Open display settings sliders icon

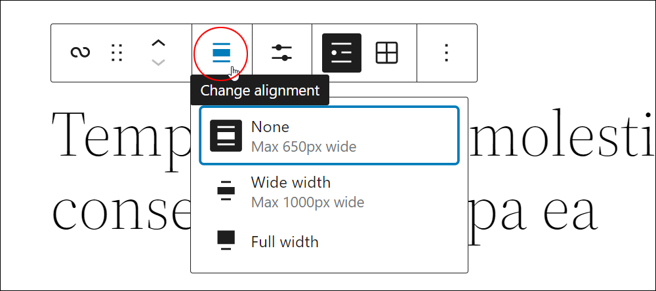[281, 53]
